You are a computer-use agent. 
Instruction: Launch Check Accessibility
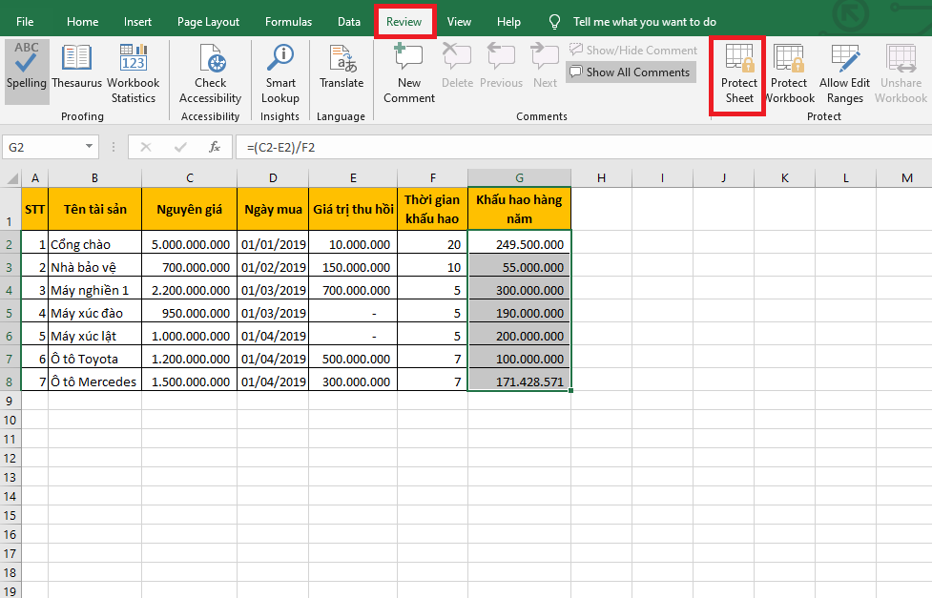(x=210, y=67)
